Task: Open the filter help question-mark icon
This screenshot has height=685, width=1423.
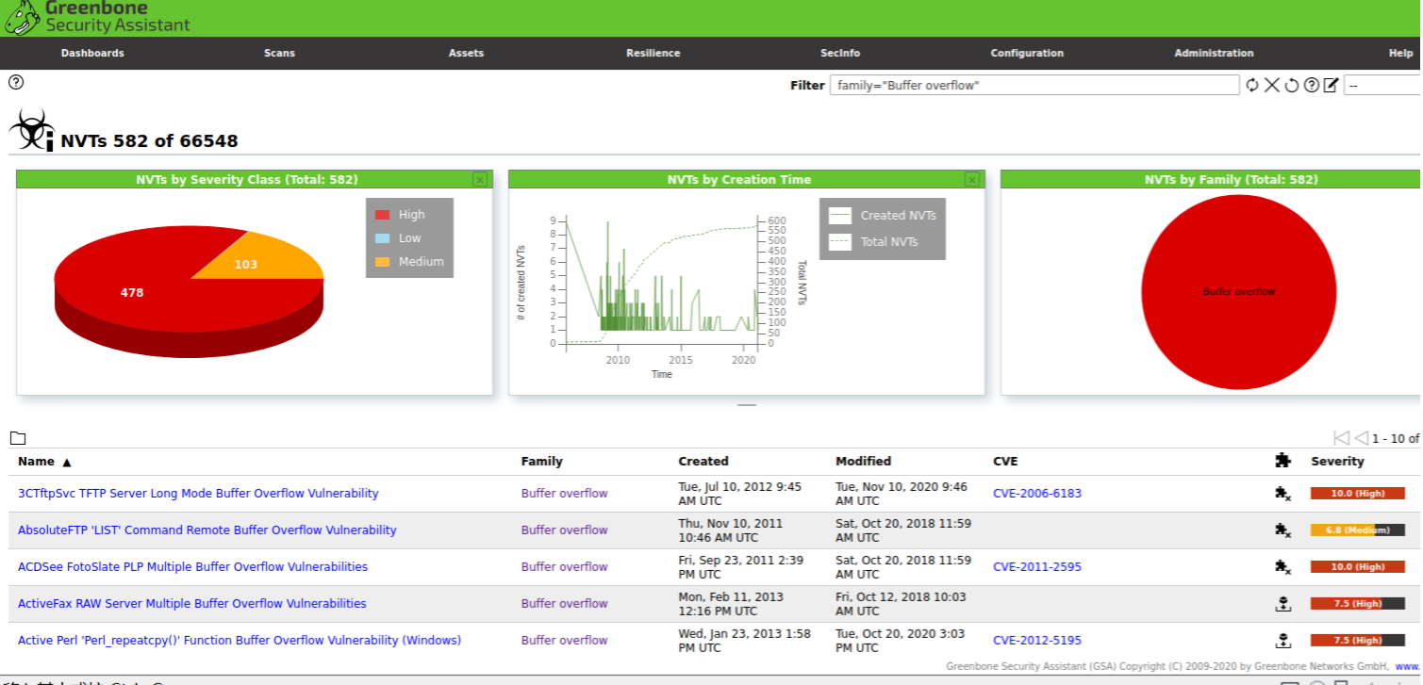Action: [1311, 86]
